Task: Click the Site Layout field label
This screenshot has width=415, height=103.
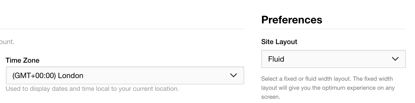Action: (279, 42)
